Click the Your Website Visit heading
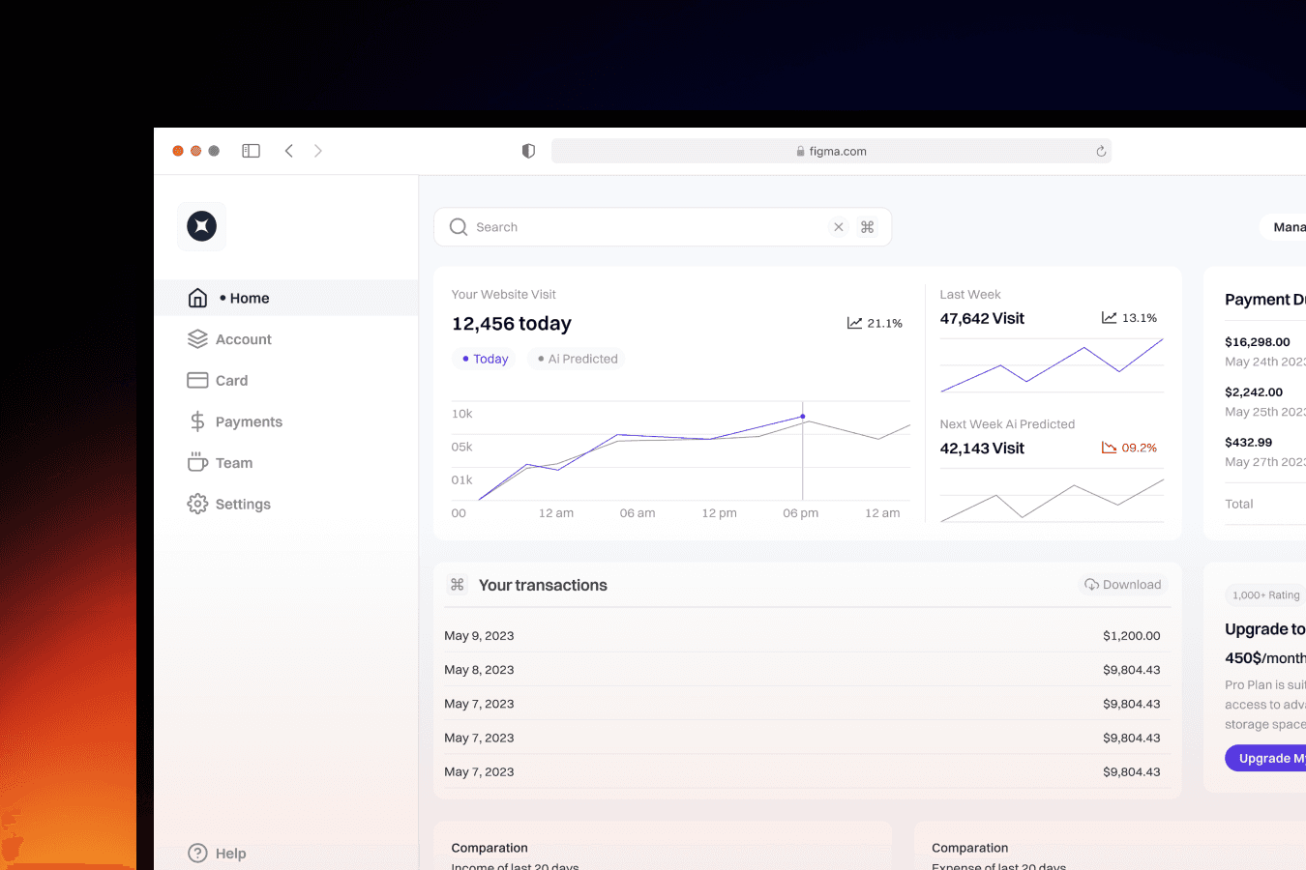The image size is (1306, 870). pyautogui.click(x=504, y=294)
